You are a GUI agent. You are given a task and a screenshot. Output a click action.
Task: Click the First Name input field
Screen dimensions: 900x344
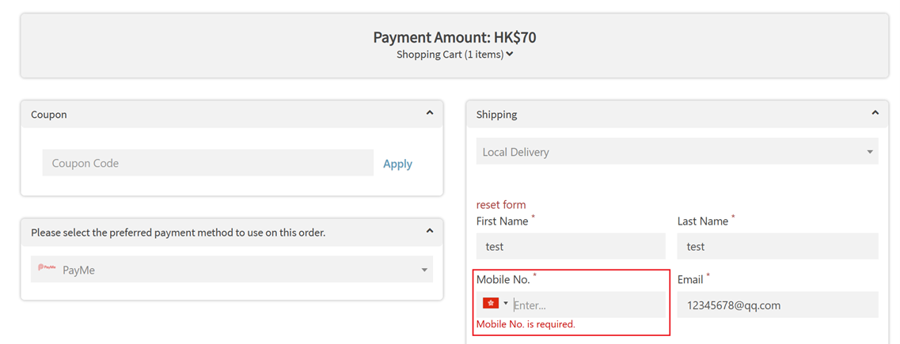click(572, 246)
